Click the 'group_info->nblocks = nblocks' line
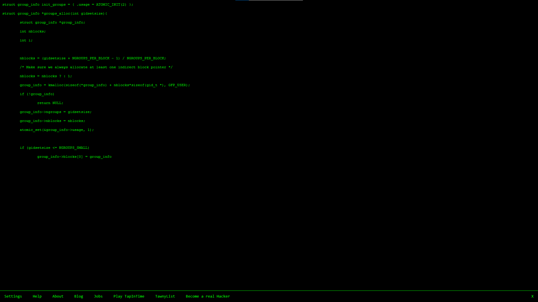538x302 pixels. 52,121
